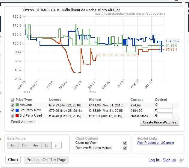189x168 pixels.
Task: Select the Chart tab
Action: coord(13,160)
